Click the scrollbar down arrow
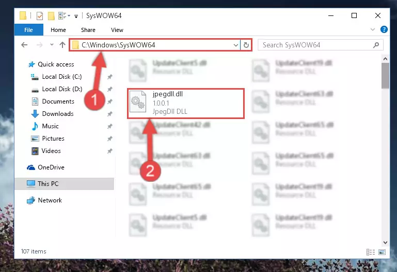Screen dimensions: 397x272 385,243
